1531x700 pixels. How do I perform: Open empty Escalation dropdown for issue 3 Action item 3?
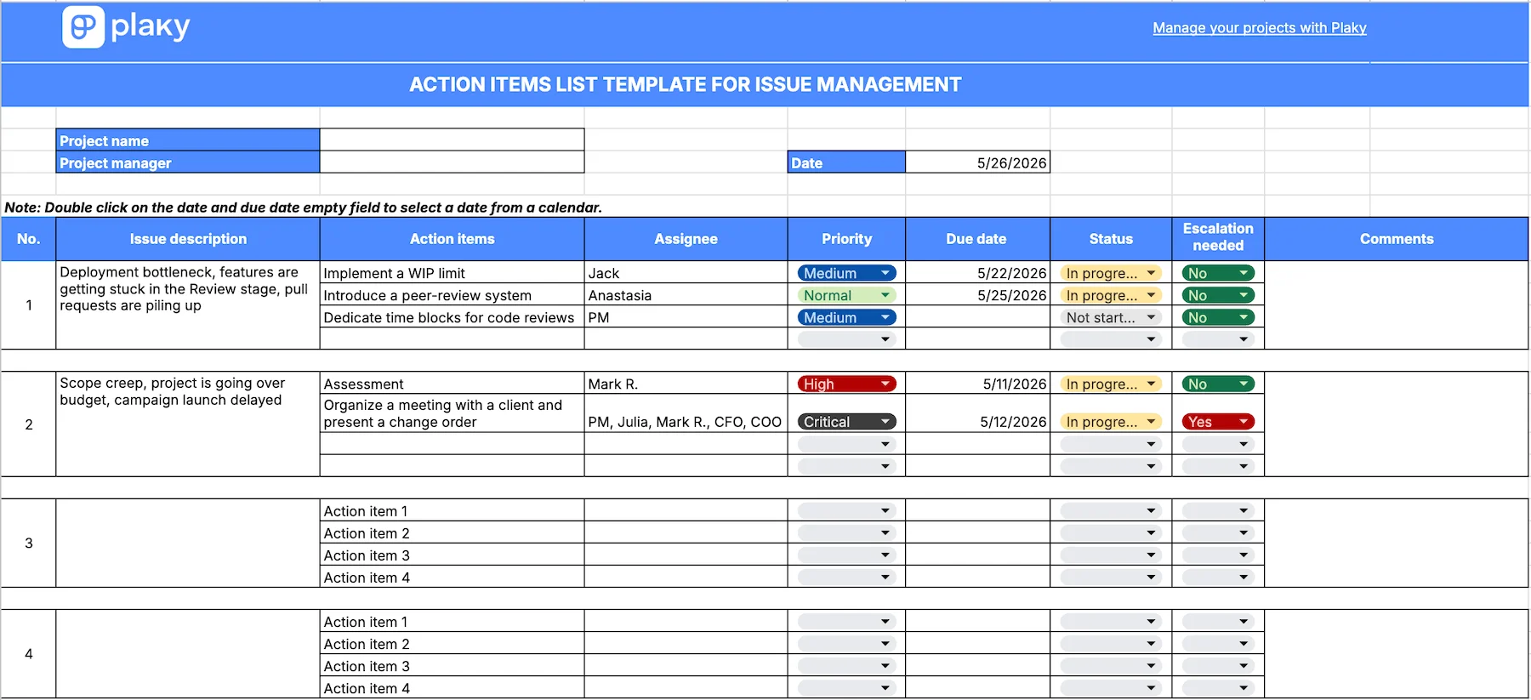1218,555
